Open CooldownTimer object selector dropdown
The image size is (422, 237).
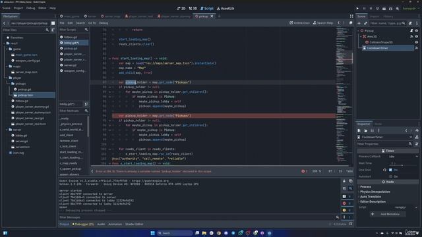[385, 137]
